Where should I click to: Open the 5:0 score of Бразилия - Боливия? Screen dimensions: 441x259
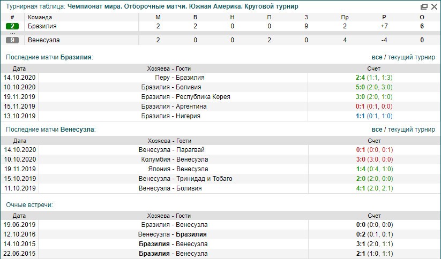click(360, 87)
